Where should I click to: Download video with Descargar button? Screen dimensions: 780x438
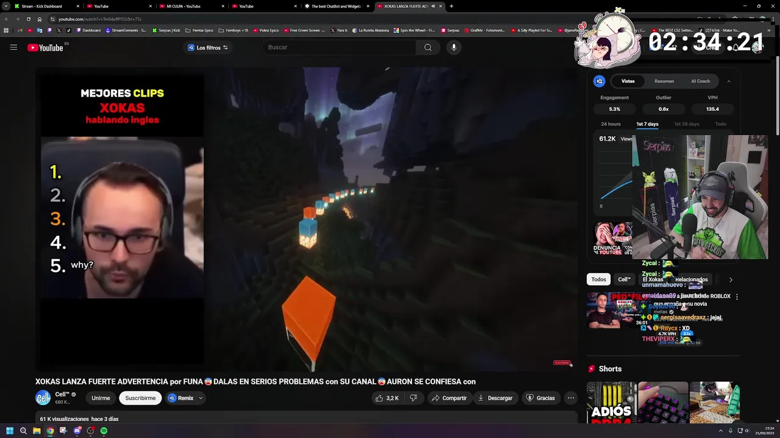495,398
